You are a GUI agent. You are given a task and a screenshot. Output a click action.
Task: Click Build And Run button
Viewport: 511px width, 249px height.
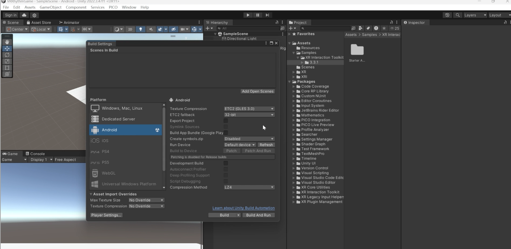click(x=258, y=215)
